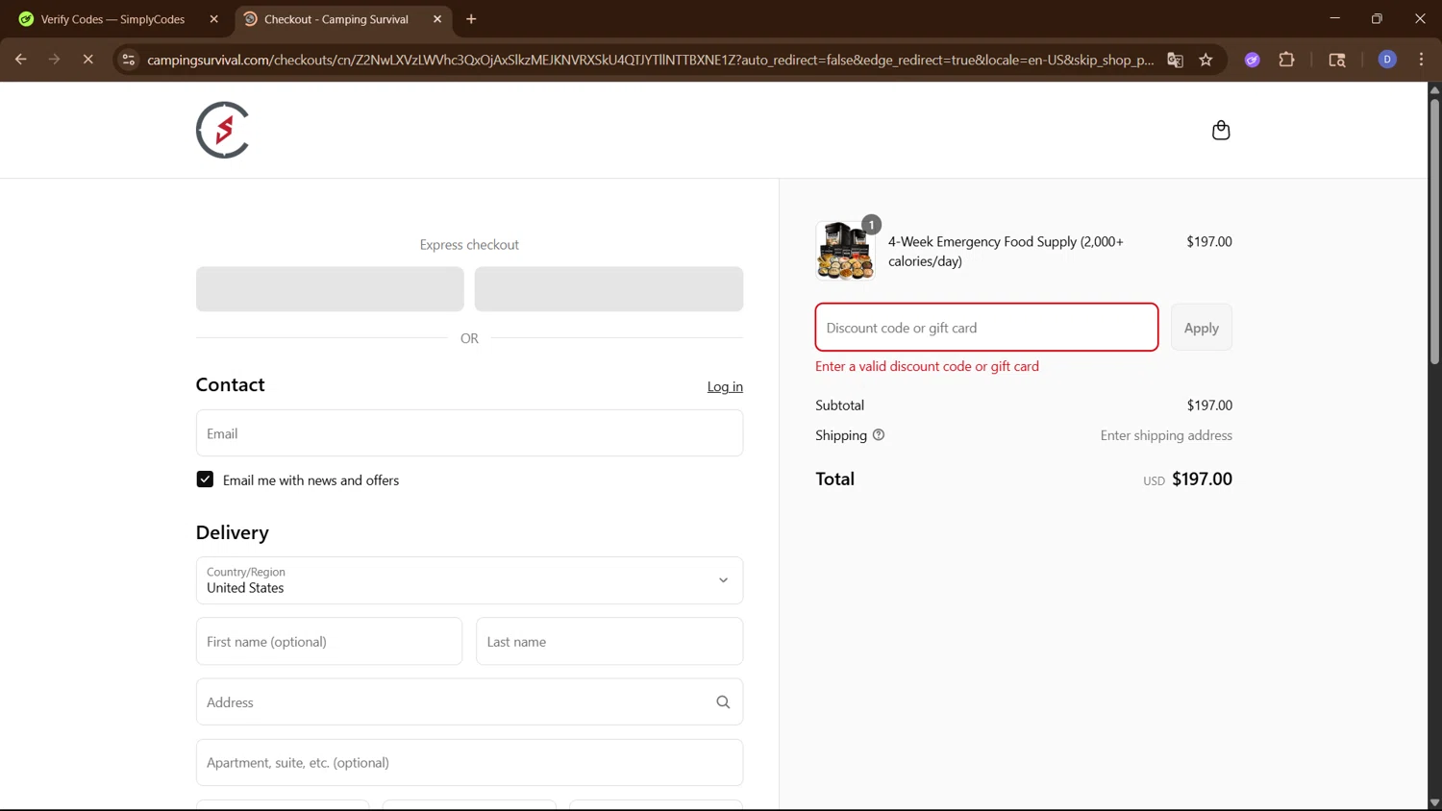Open the Chrome profile avatar
The height and width of the screenshot is (811, 1442).
coord(1386,60)
